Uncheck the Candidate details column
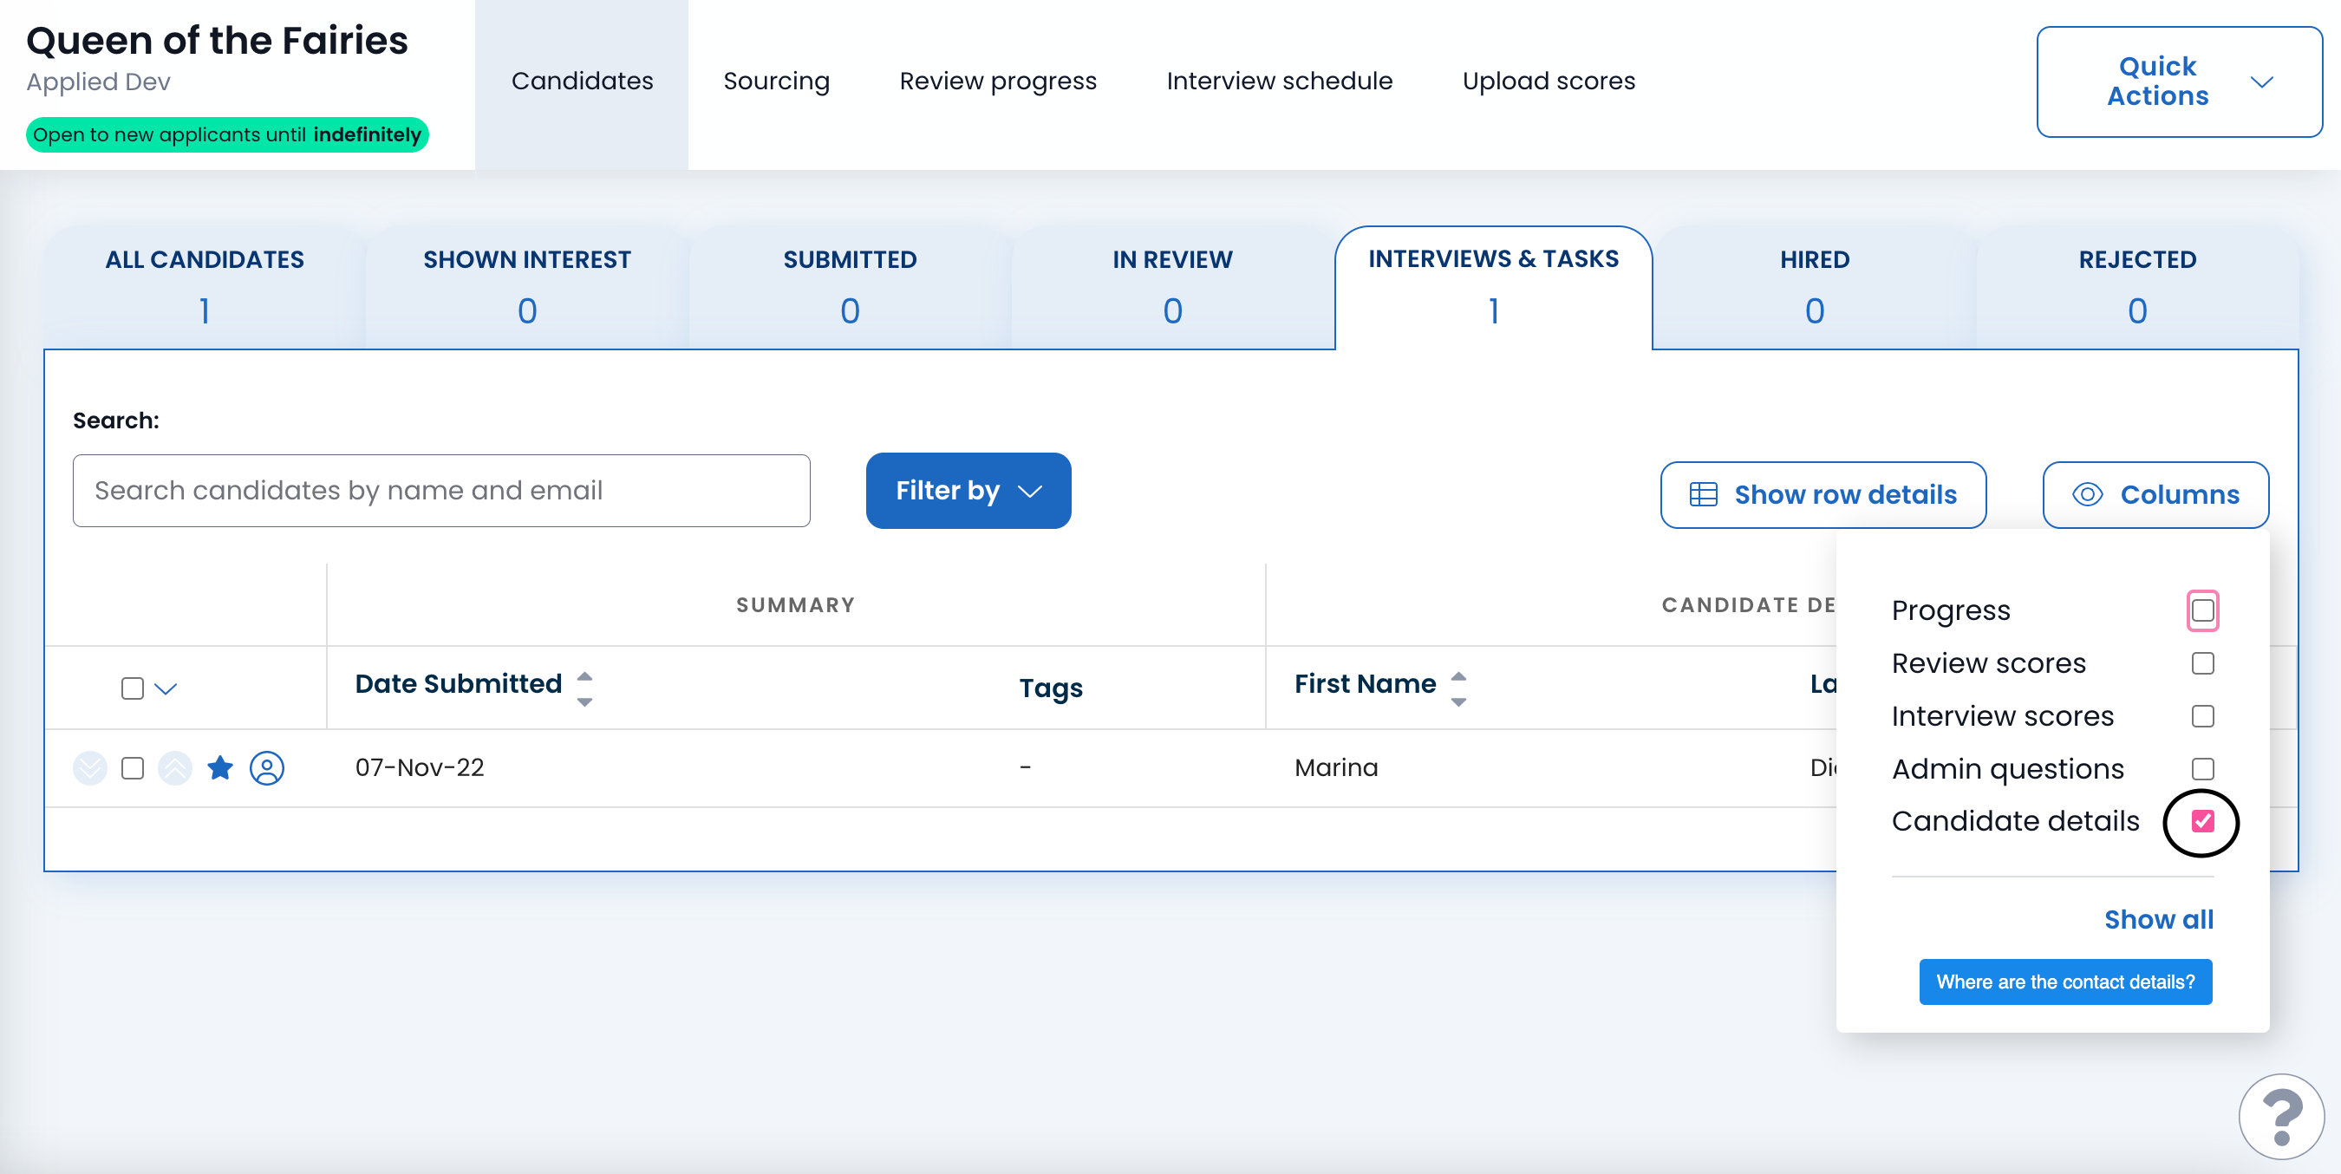Viewport: 2341px width, 1174px height. [2201, 821]
